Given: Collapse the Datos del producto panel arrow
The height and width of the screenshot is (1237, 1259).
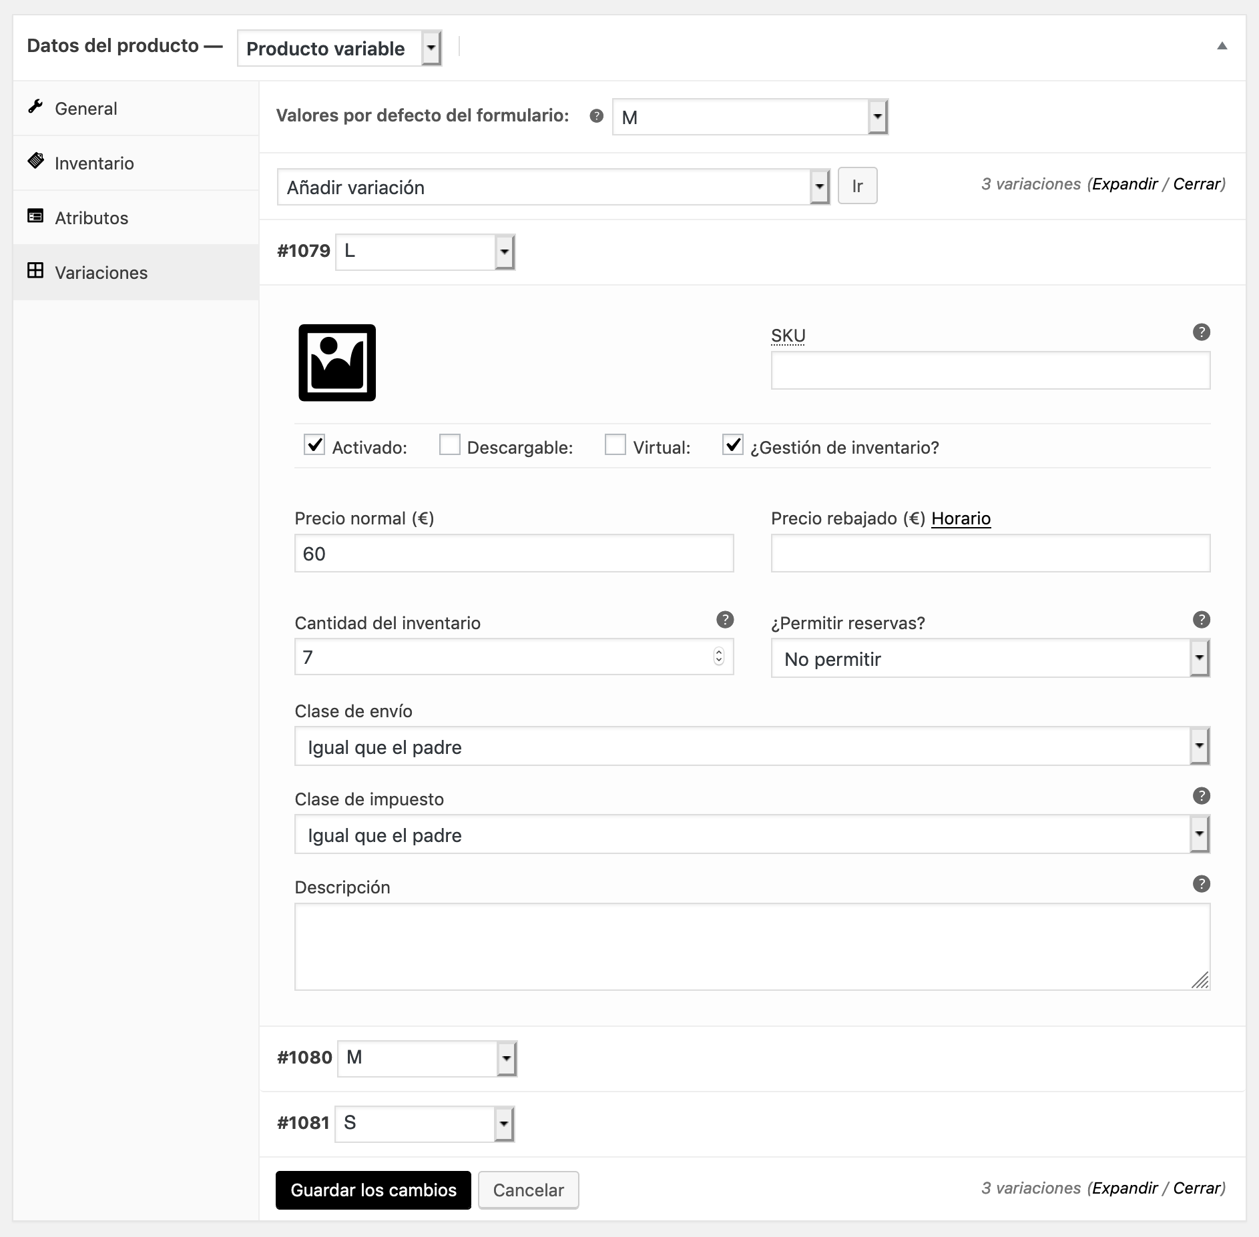Looking at the screenshot, I should [1222, 46].
